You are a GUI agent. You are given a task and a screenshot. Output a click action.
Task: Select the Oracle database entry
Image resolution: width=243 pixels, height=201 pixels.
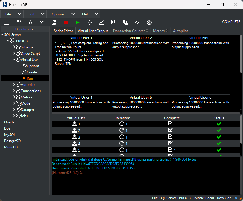[9, 122]
